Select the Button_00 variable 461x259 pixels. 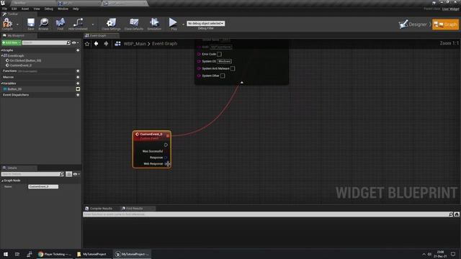pos(14,89)
